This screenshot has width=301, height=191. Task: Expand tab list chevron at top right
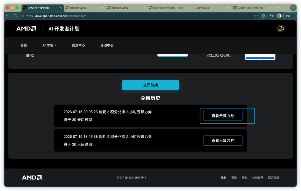click(293, 8)
